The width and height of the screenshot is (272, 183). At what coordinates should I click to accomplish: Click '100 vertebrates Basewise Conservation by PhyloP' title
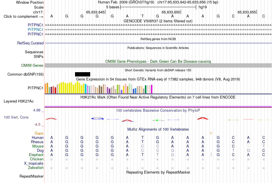158,111
